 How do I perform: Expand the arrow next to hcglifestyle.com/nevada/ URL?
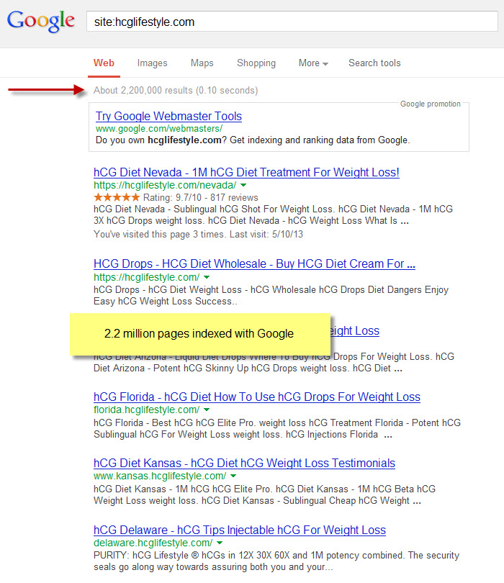coord(243,185)
